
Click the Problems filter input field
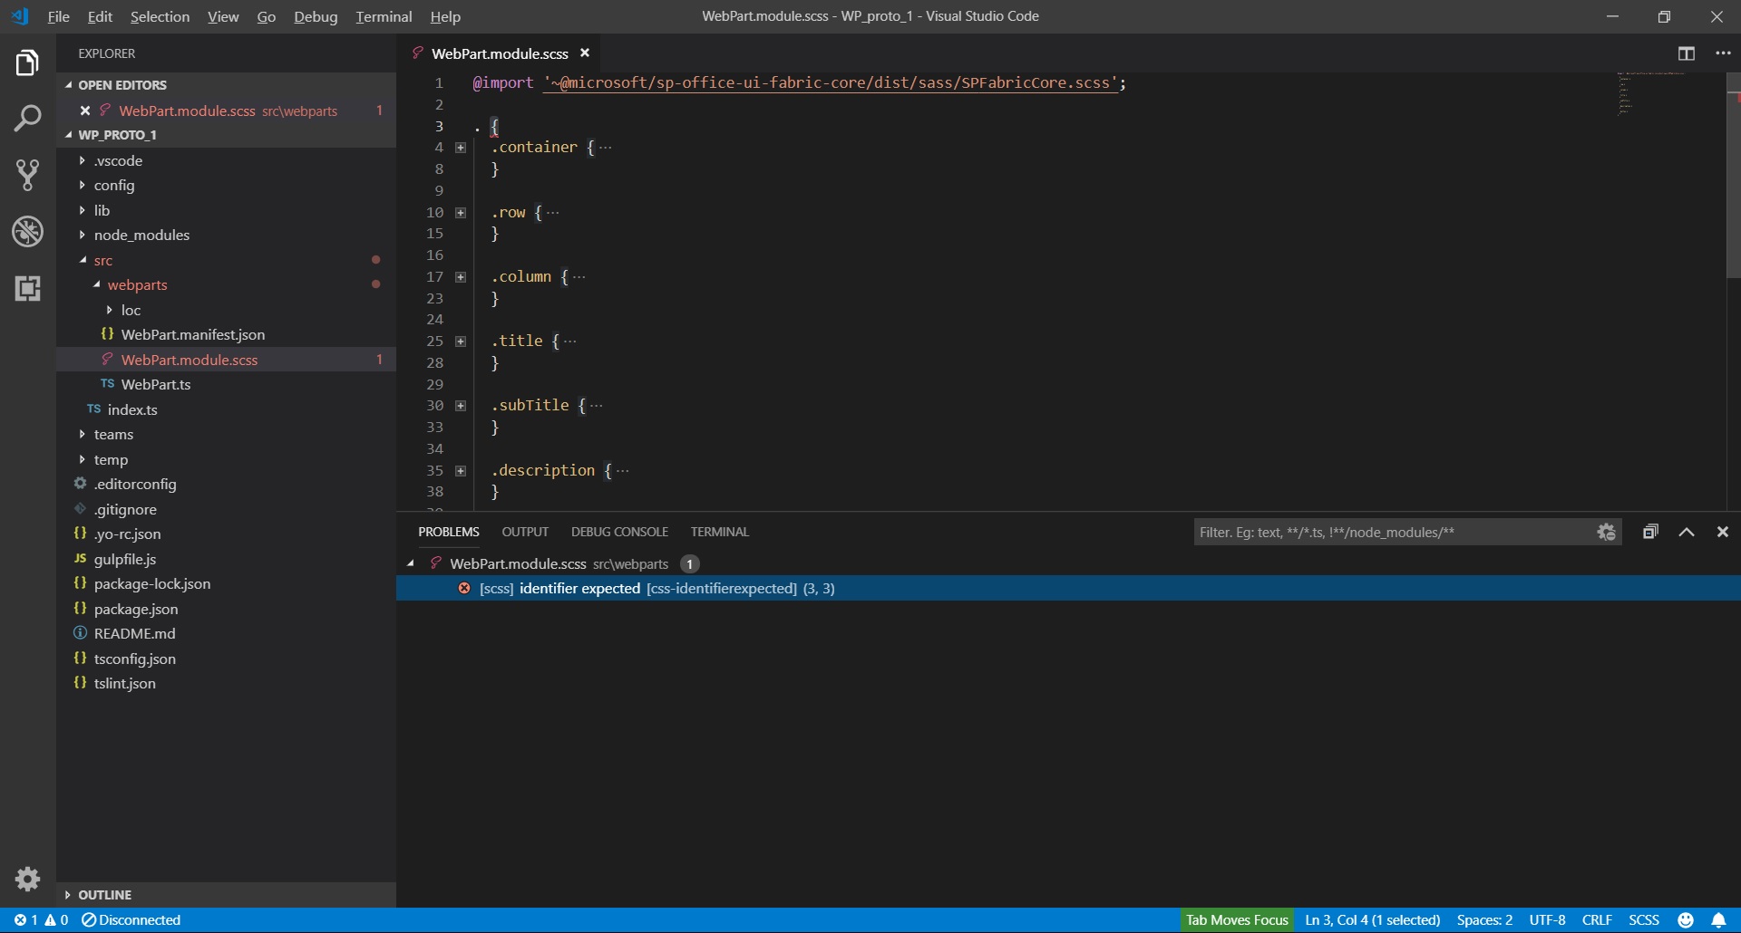1378,532
